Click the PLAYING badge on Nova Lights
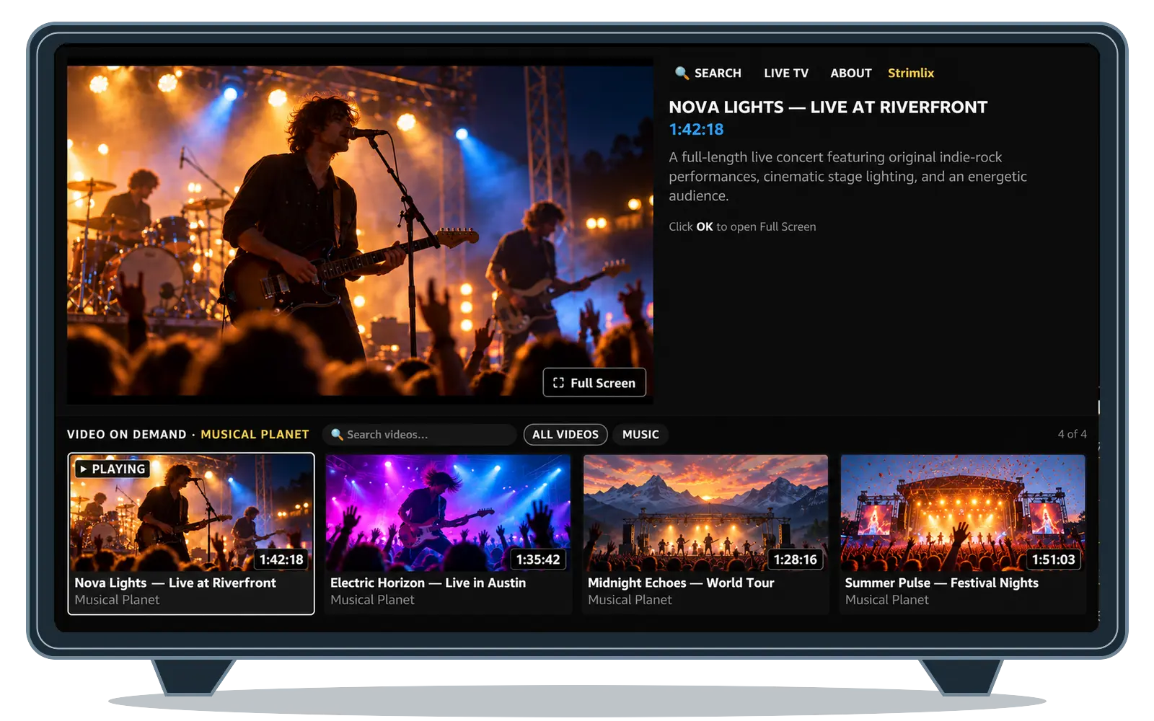 point(113,469)
